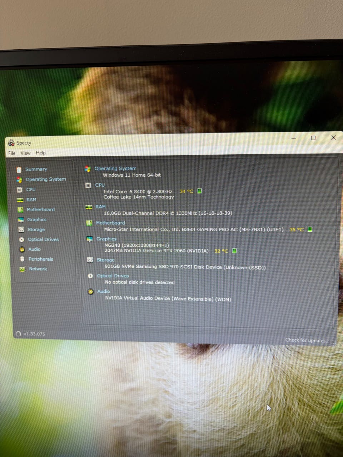Image resolution: width=343 pixels, height=457 pixels.
Task: Open the Motherboard heading link in summary
Action: [x=110, y=223]
